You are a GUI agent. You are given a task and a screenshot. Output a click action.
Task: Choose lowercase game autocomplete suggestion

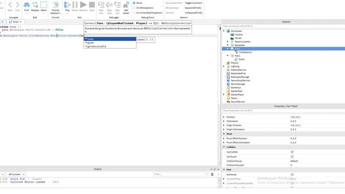[110, 43]
